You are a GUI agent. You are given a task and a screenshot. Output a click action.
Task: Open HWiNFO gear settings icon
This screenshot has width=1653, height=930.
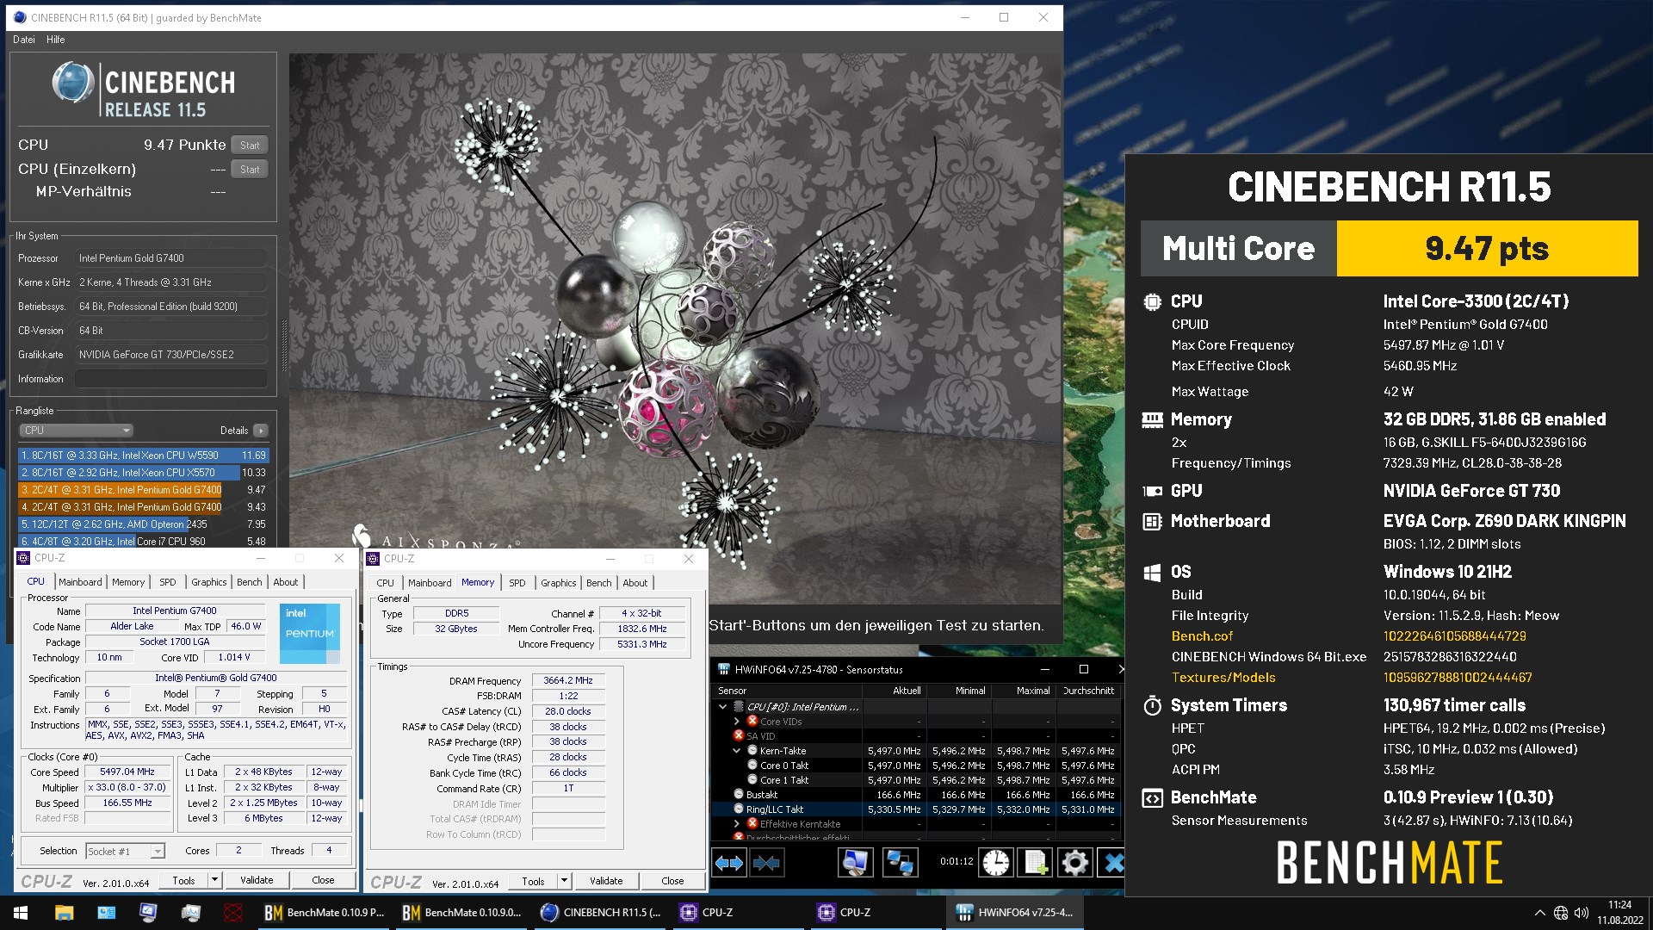click(1075, 862)
